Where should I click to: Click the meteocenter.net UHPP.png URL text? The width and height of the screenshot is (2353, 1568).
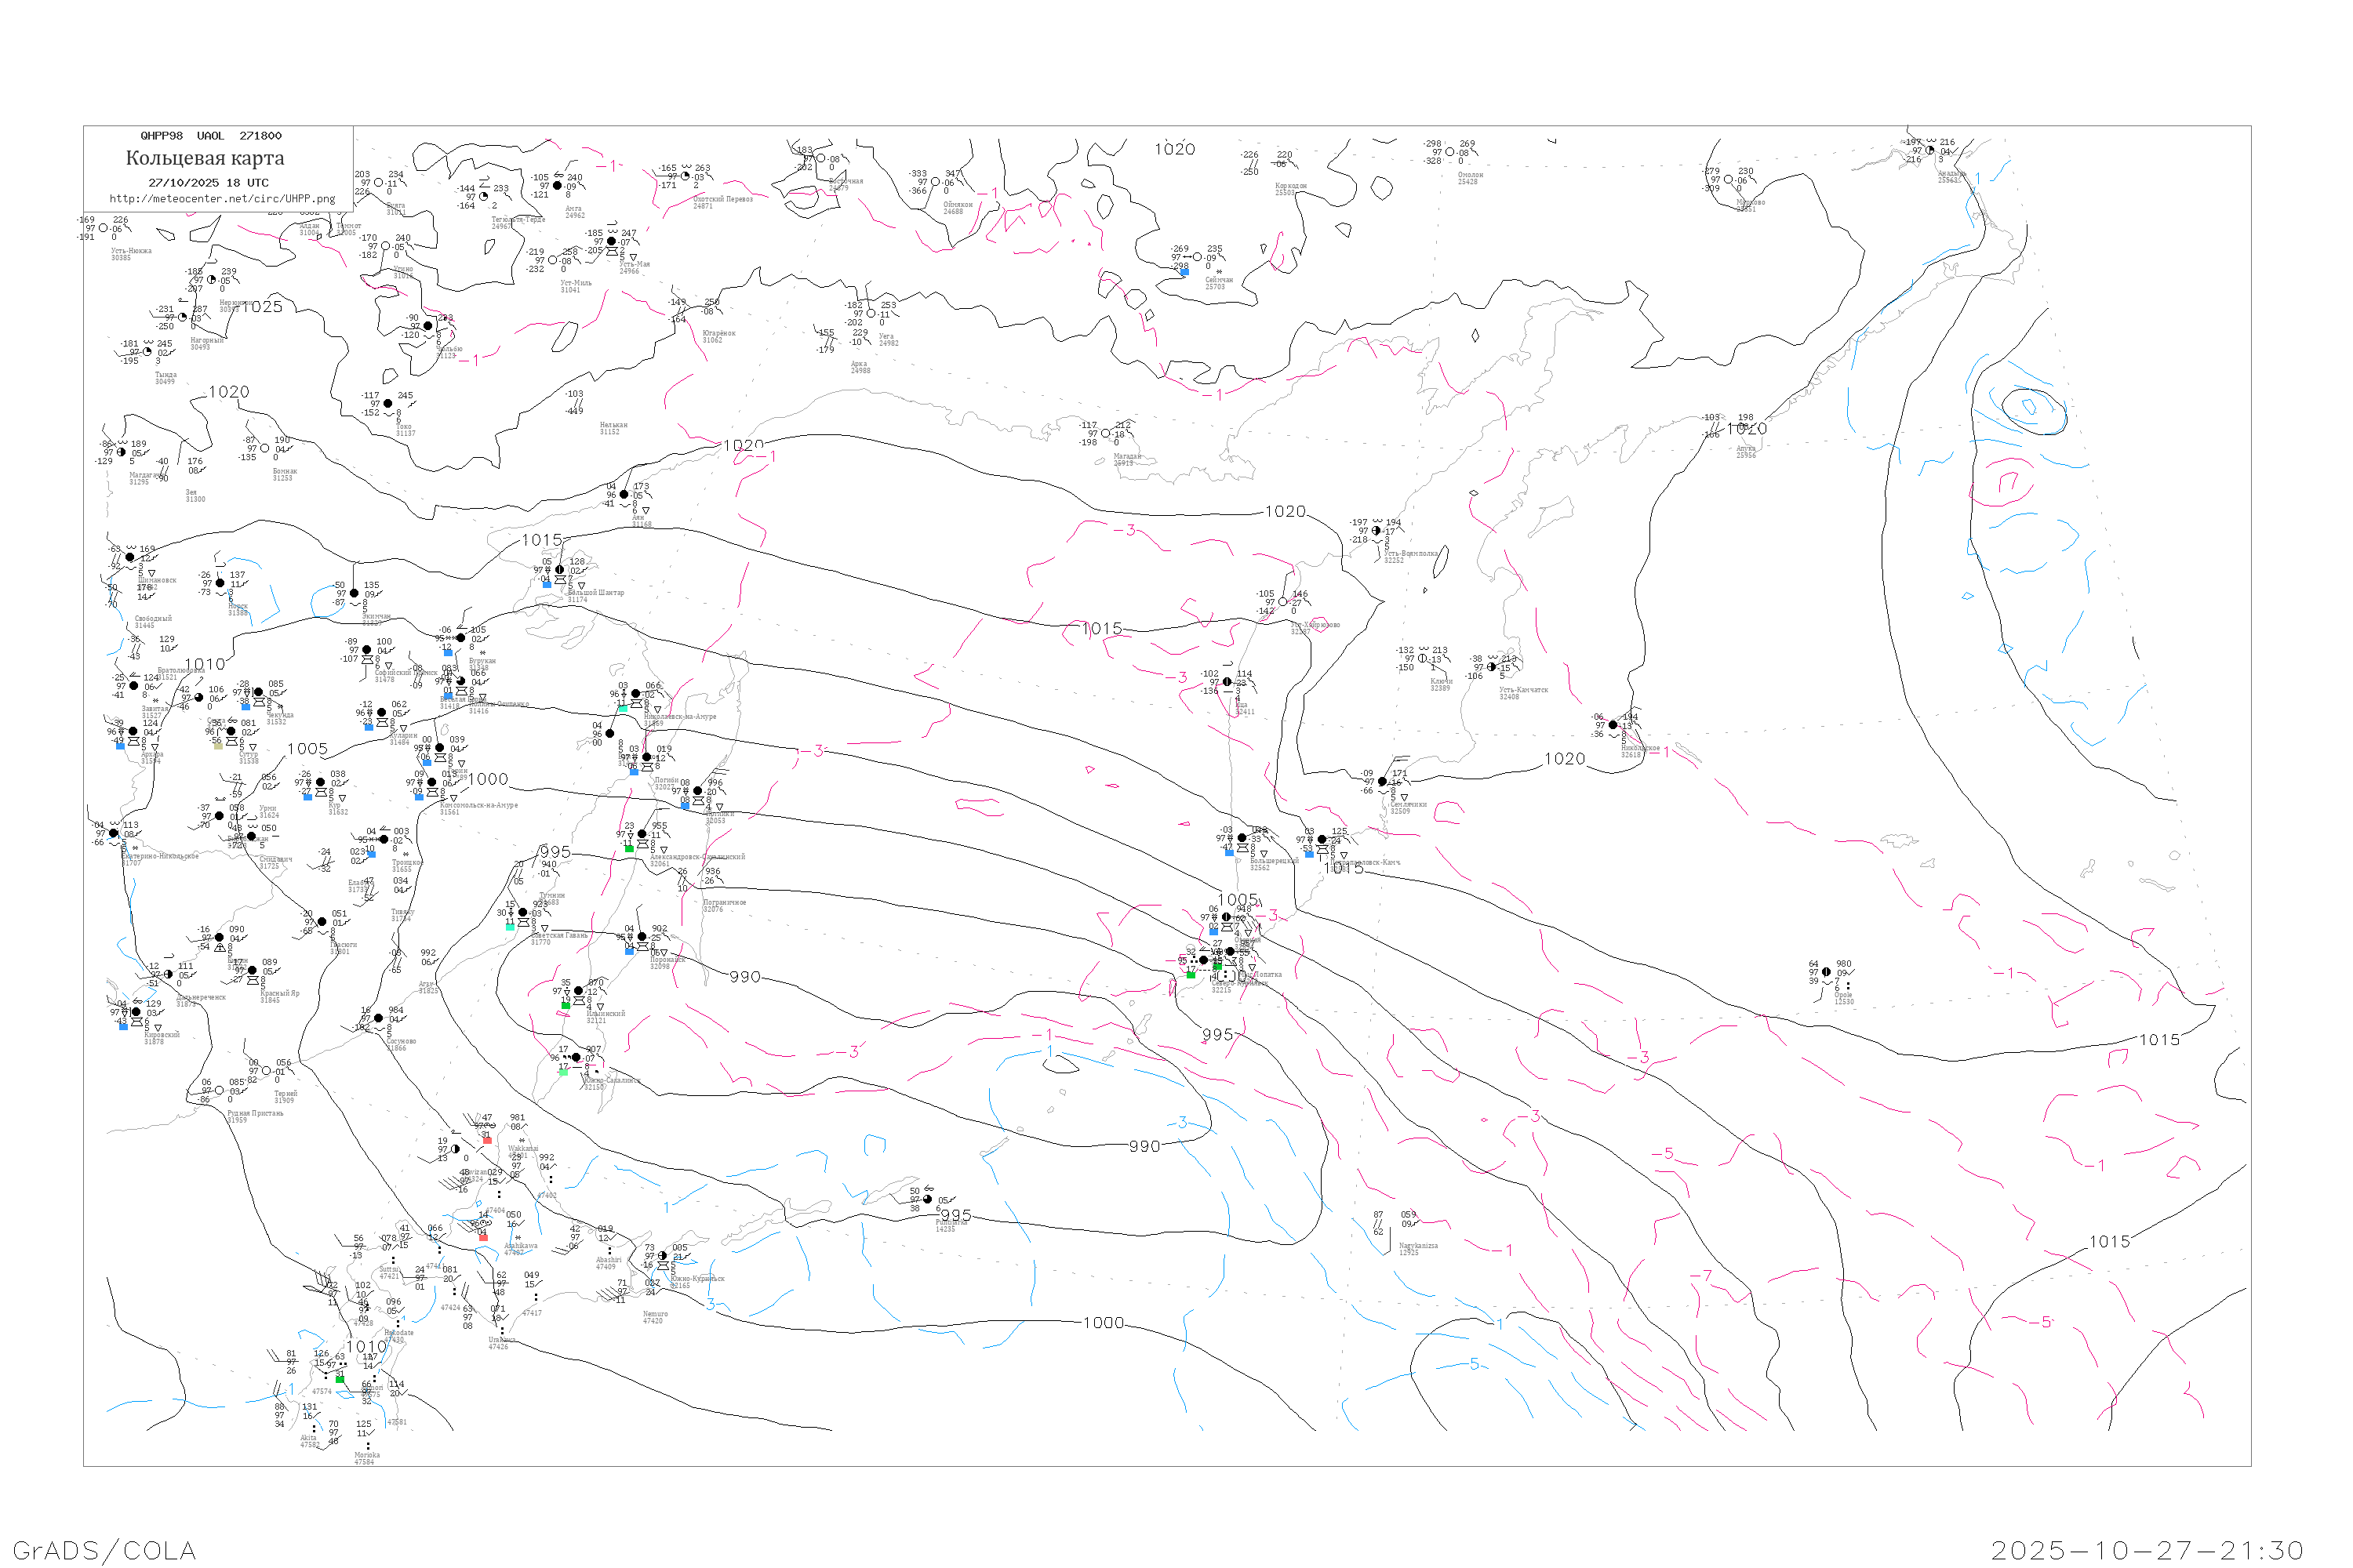(222, 199)
